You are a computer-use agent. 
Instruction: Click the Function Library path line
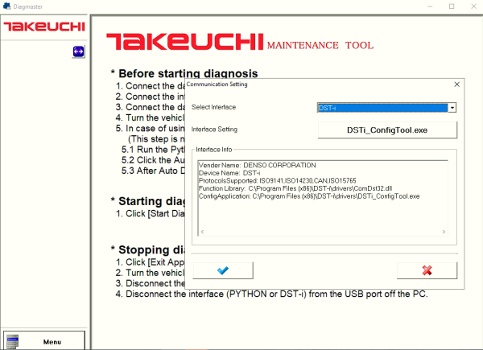(x=295, y=188)
